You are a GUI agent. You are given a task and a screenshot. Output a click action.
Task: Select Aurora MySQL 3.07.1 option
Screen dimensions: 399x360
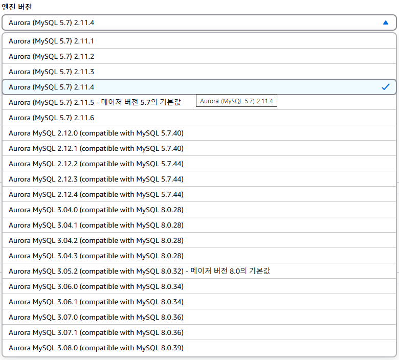199,332
